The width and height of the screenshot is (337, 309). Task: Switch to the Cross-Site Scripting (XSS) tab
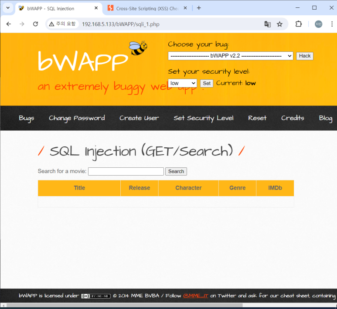pos(147,8)
